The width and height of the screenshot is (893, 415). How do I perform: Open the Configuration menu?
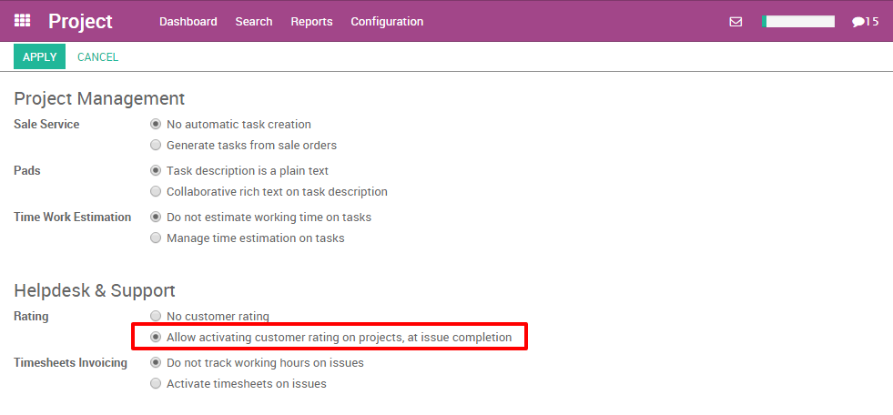pos(387,22)
